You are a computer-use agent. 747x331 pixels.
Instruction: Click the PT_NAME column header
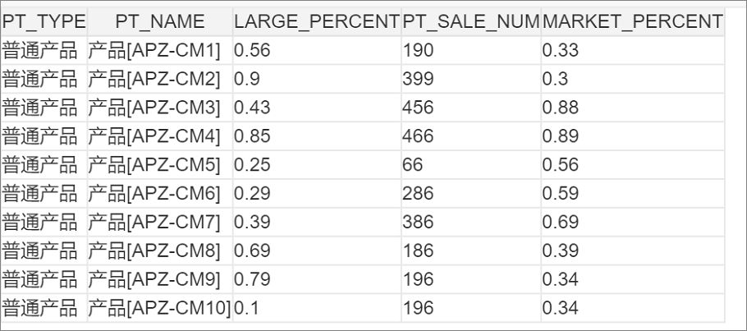[160, 21]
